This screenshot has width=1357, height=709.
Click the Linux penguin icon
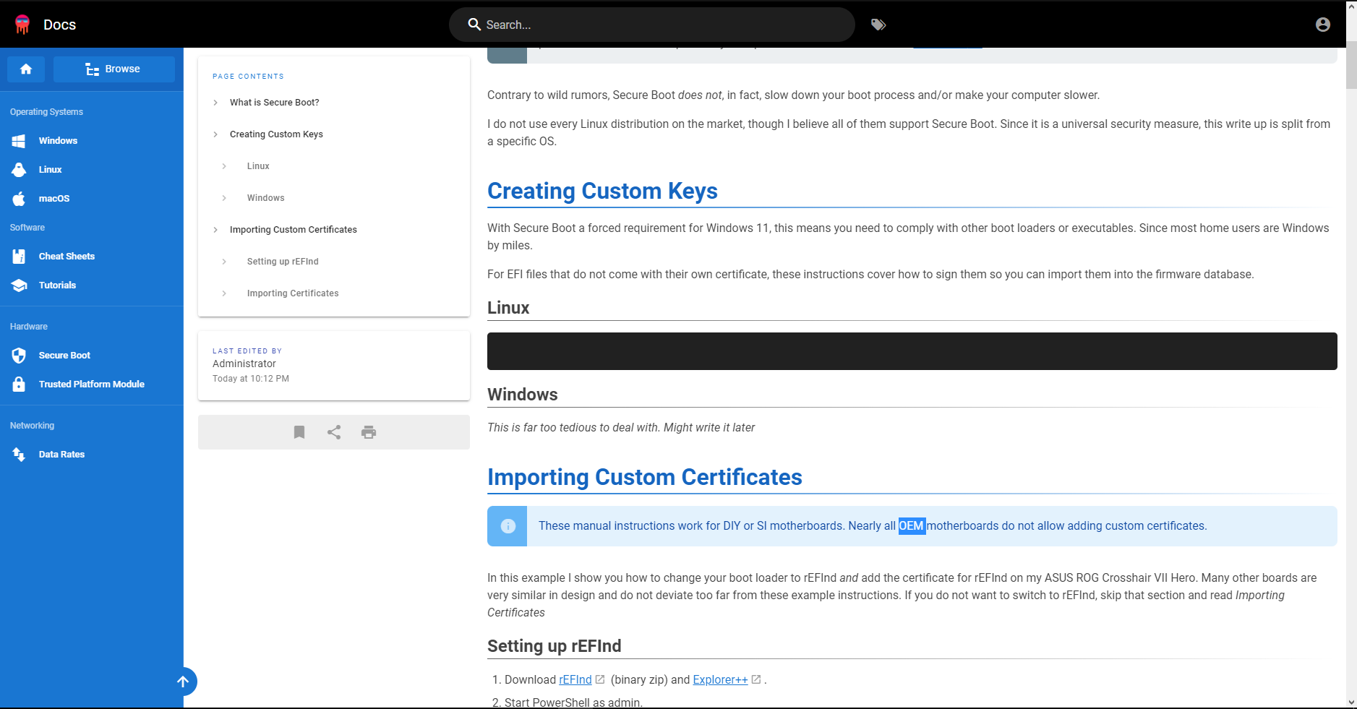click(18, 169)
